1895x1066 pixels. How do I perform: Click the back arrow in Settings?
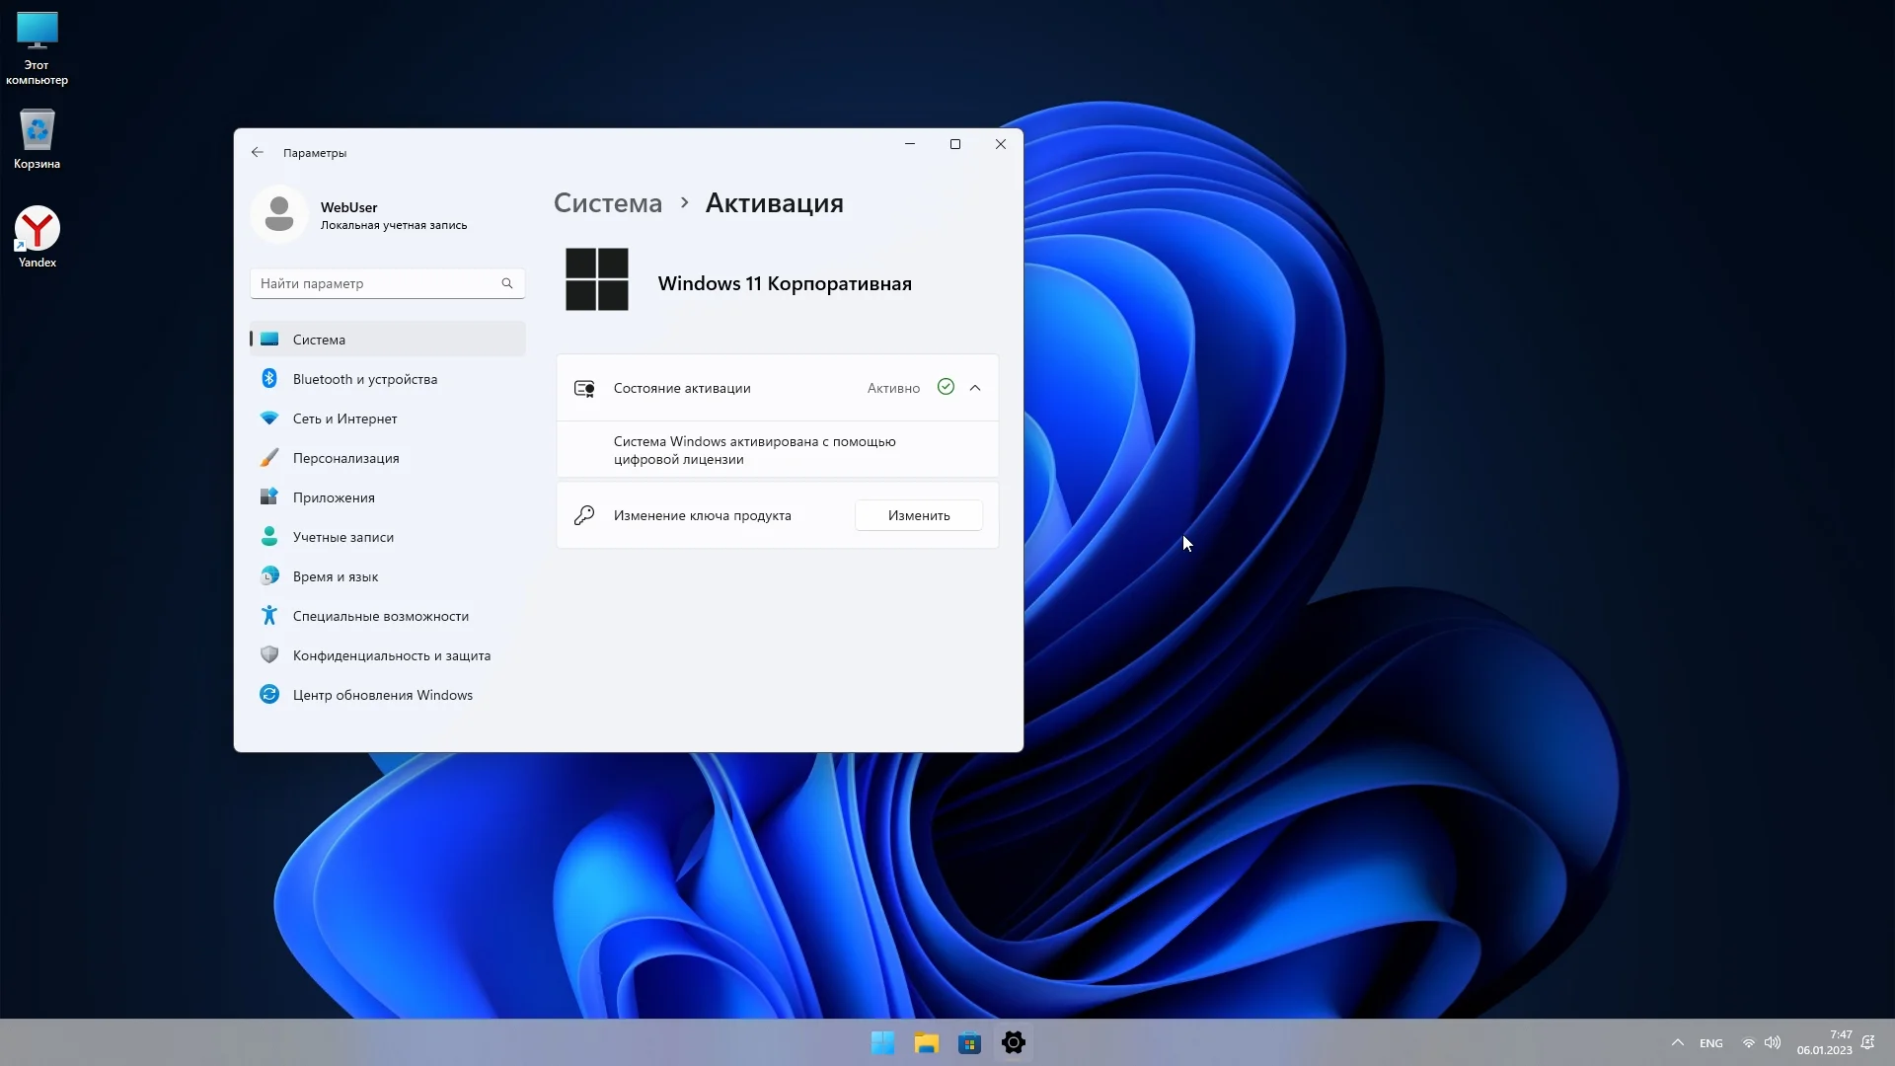click(x=258, y=152)
